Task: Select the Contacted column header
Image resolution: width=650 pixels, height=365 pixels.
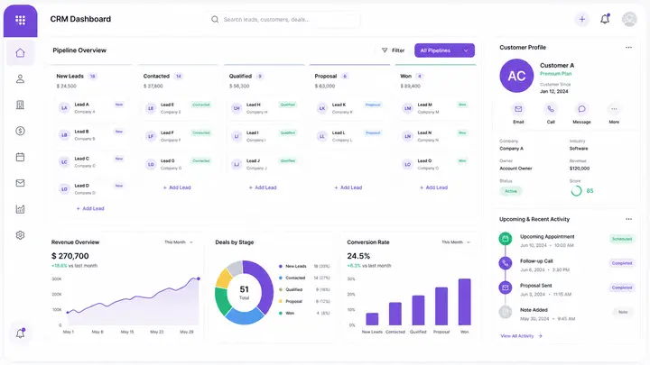Action: click(156, 76)
